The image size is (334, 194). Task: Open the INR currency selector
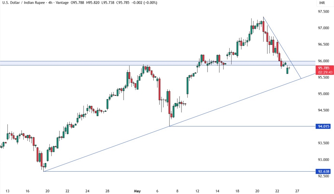click(x=322, y=3)
